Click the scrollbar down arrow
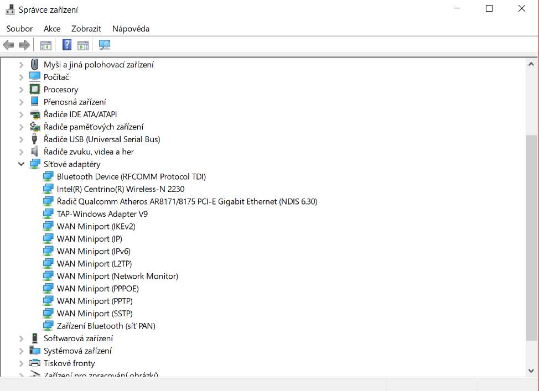 [x=531, y=371]
